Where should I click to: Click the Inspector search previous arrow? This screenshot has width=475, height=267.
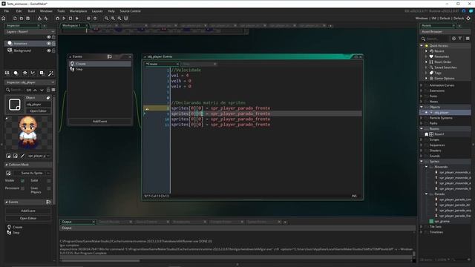(x=35, y=90)
